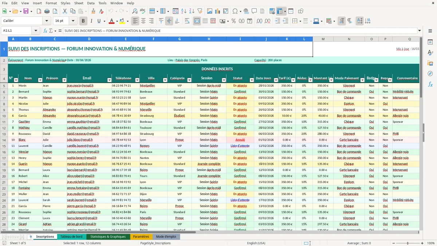Open the sidebar Properties deck icon
This screenshot has height=246, width=437.
[430, 42]
